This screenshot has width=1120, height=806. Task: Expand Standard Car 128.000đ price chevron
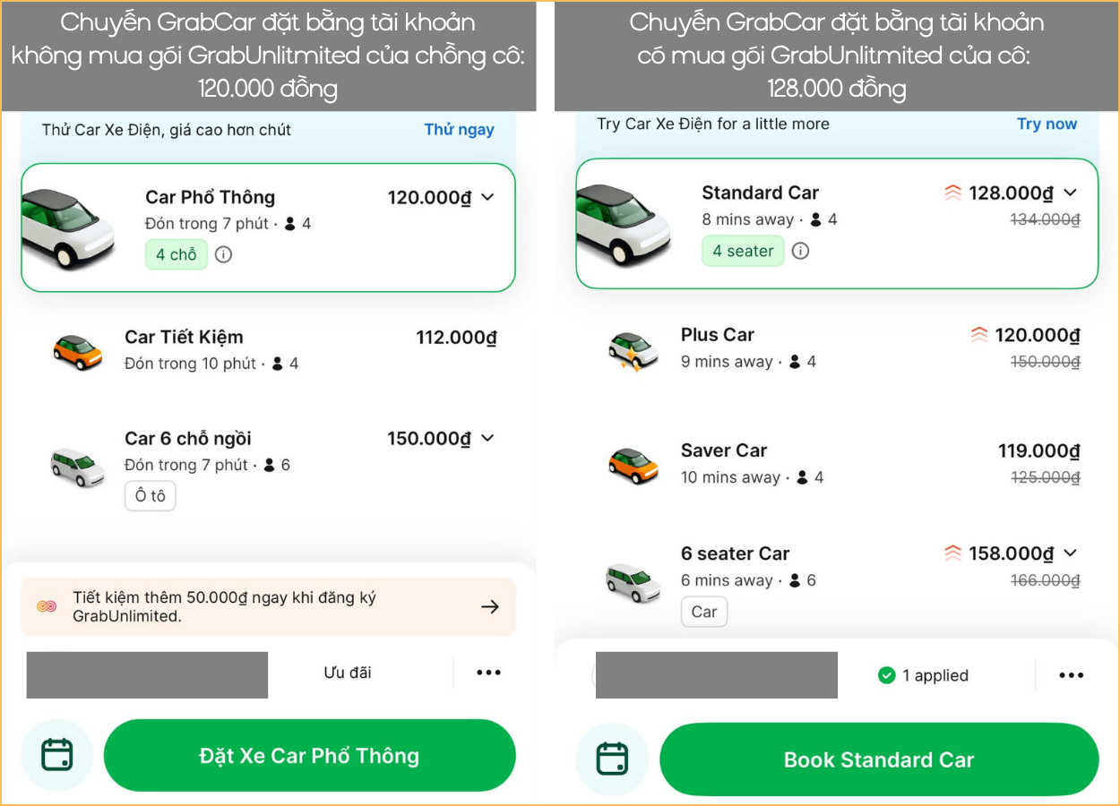[1071, 193]
